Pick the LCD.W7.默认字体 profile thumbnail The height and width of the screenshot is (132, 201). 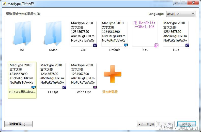[x=22, y=76]
